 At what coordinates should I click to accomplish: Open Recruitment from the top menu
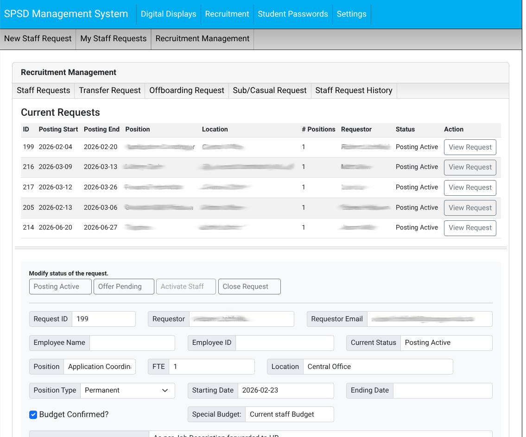click(227, 14)
